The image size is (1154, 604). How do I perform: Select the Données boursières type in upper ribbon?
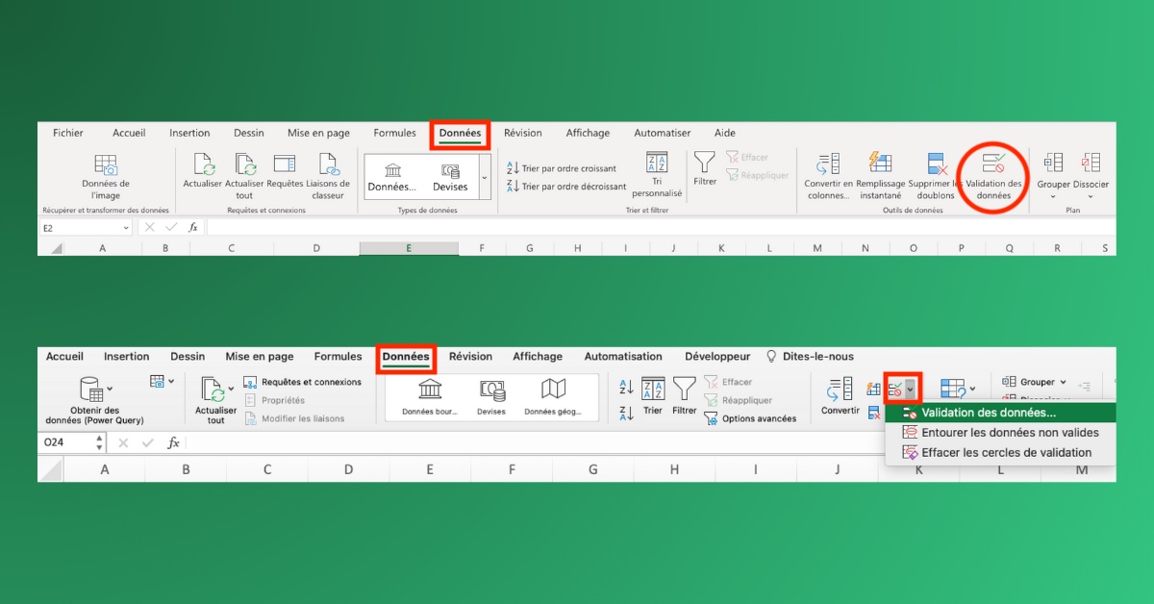click(x=392, y=176)
